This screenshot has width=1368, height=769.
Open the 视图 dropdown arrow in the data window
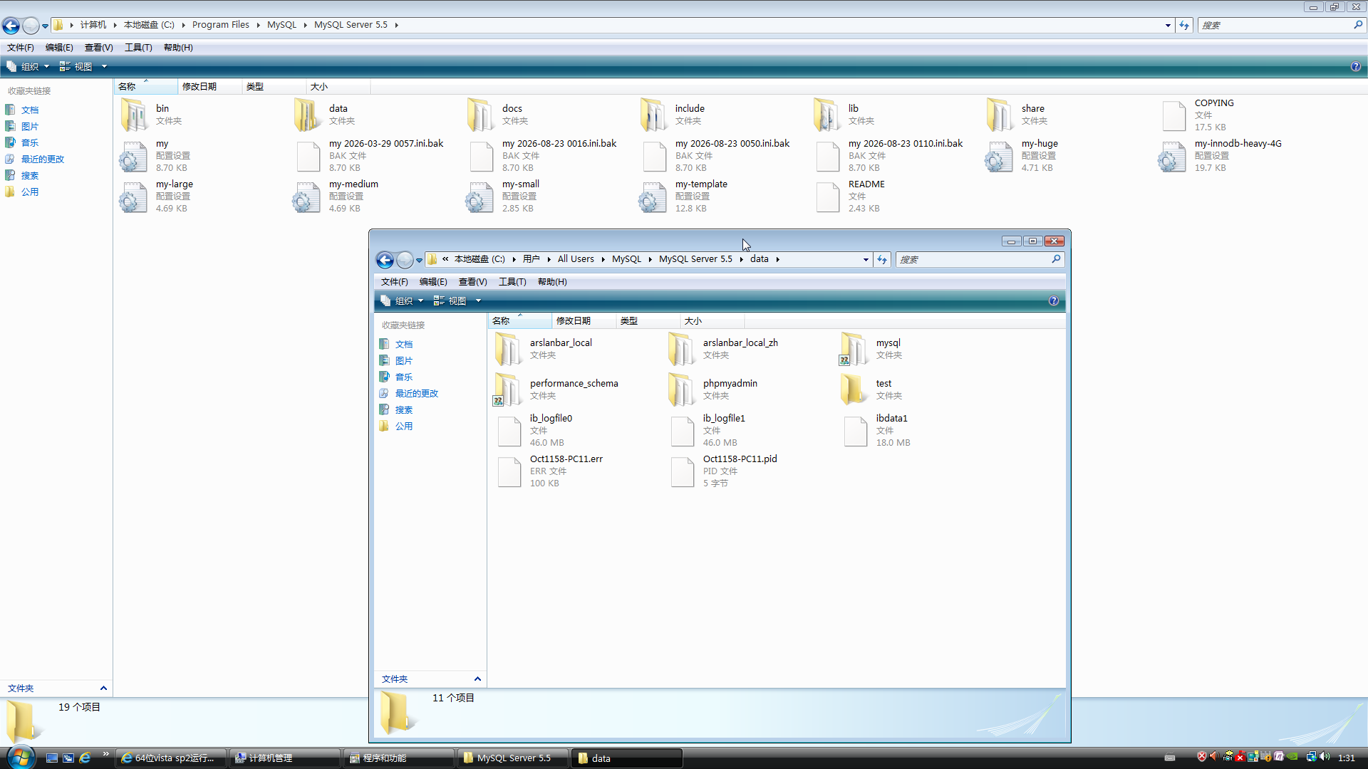[x=478, y=300]
